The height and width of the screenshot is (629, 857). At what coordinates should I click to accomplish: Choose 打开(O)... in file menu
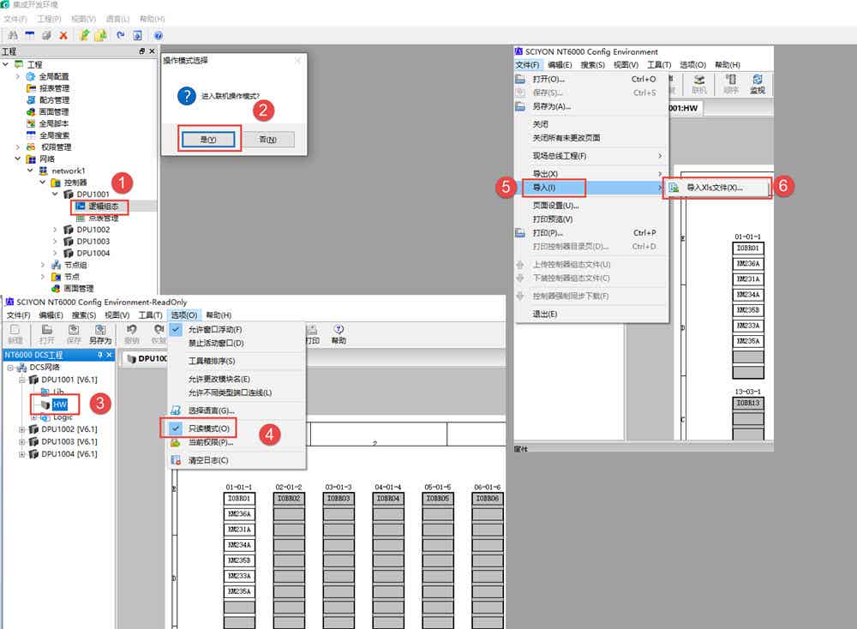click(592, 79)
